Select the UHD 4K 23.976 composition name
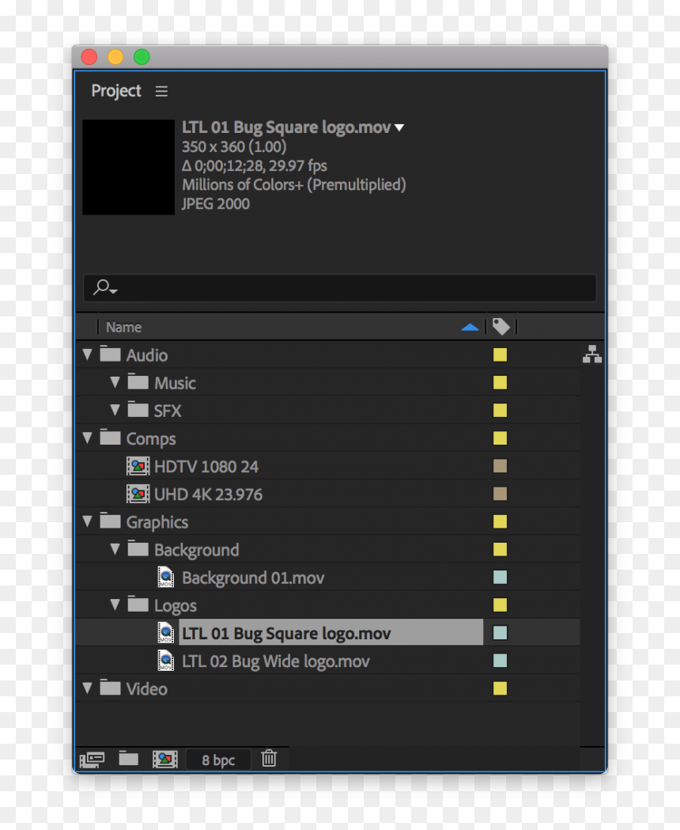This screenshot has height=830, width=680. (x=209, y=495)
